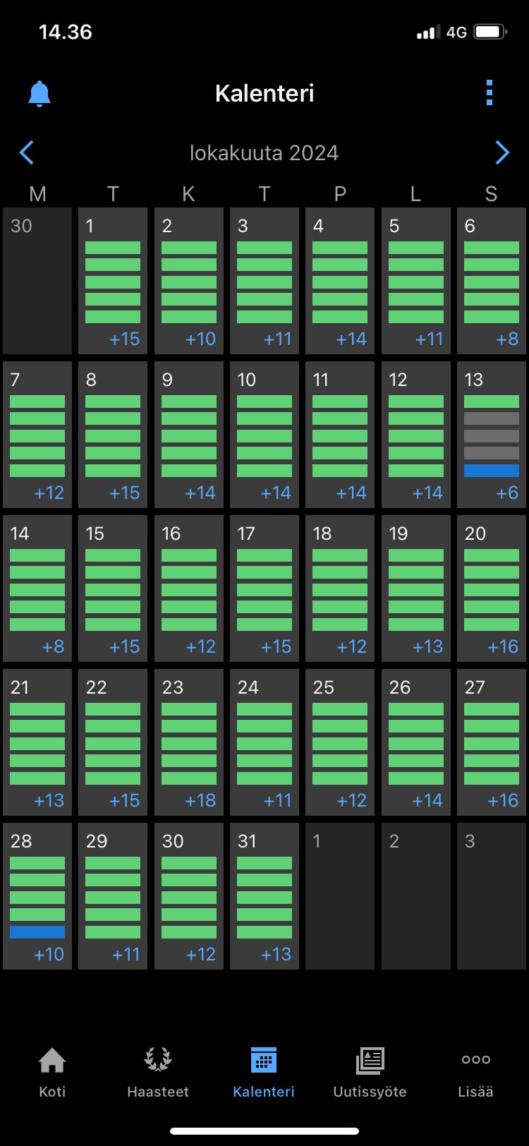The image size is (529, 1146).
Task: Tap the +18 score on October 23
Action: pyautogui.click(x=201, y=800)
